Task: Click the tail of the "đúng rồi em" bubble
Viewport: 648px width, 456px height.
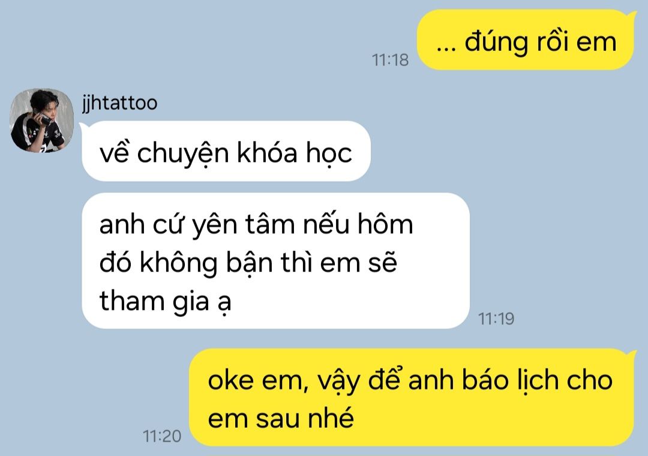Action: point(632,16)
